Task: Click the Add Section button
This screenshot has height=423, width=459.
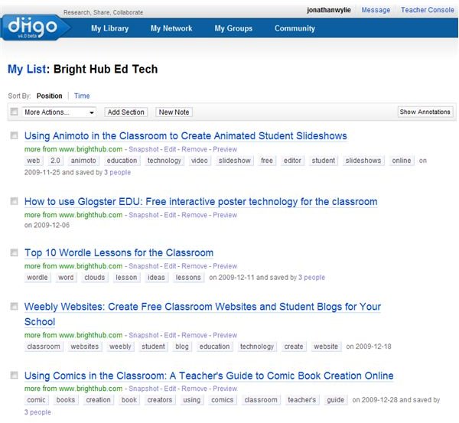Action: point(126,112)
